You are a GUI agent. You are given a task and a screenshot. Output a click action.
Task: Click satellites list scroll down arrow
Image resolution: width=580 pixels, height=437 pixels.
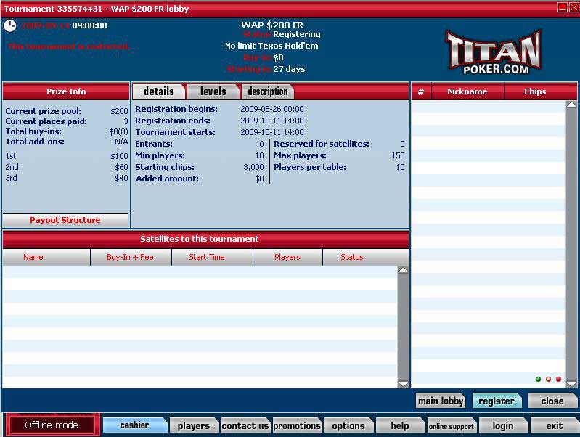click(x=403, y=383)
